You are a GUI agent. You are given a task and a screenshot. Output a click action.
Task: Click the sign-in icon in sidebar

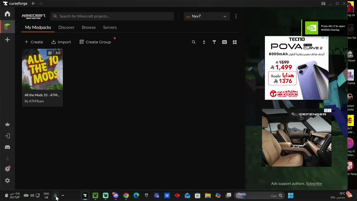tap(8, 136)
